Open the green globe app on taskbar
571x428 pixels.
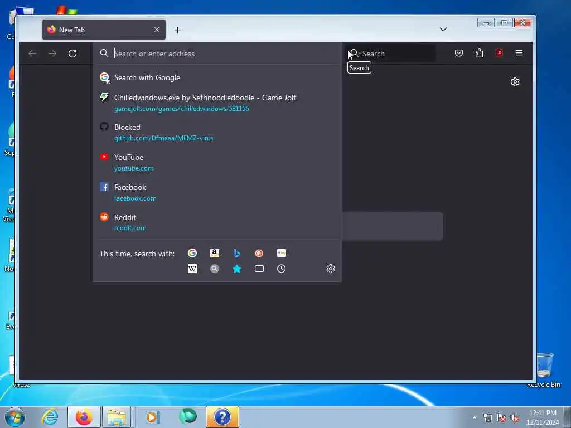tap(188, 416)
